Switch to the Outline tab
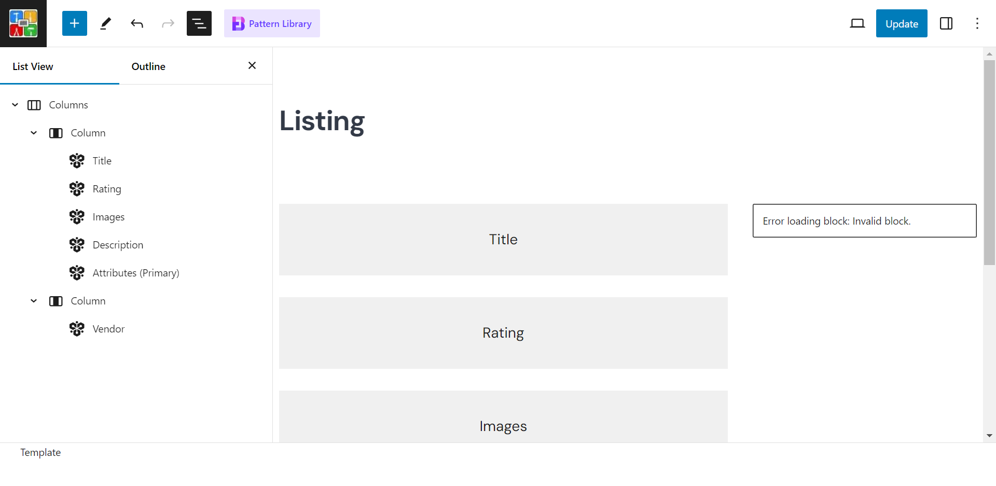 [x=148, y=66]
